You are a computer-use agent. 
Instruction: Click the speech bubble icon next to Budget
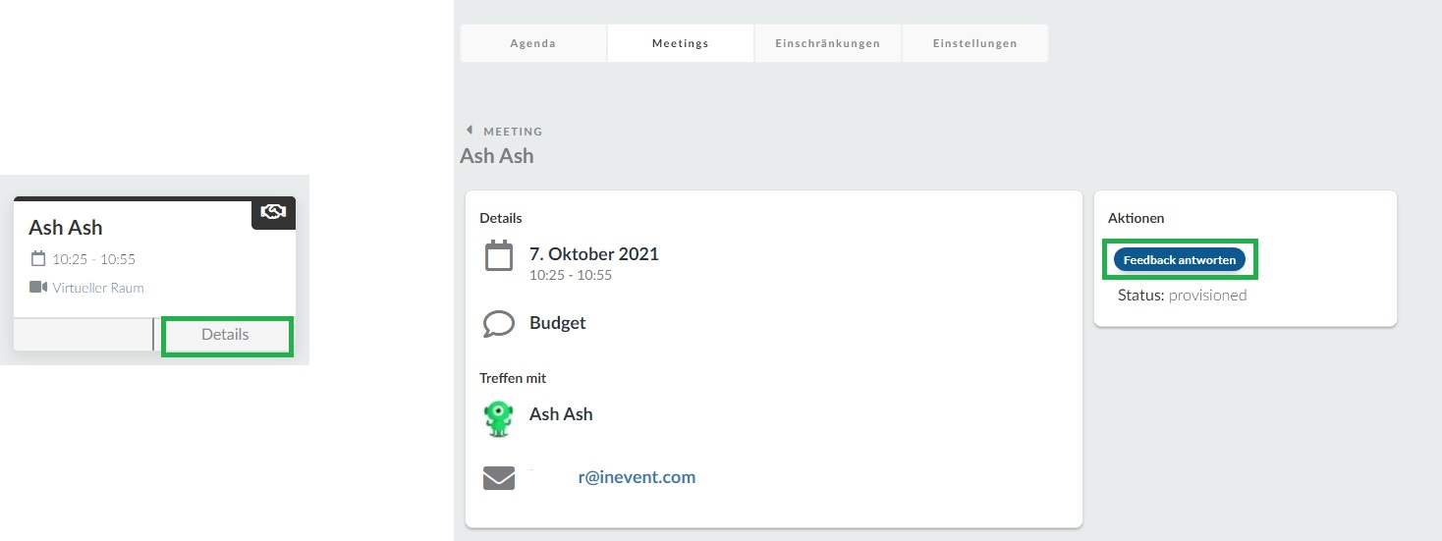coord(499,324)
